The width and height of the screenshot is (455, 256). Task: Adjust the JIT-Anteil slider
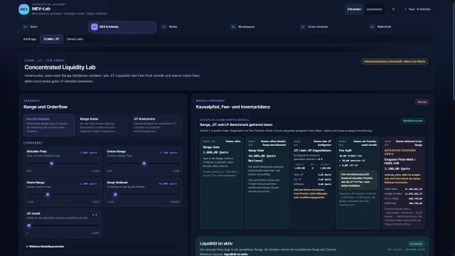(63, 225)
